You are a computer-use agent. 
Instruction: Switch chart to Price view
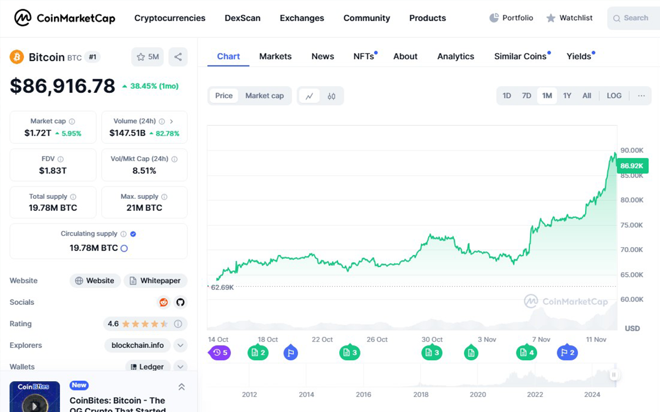click(224, 96)
